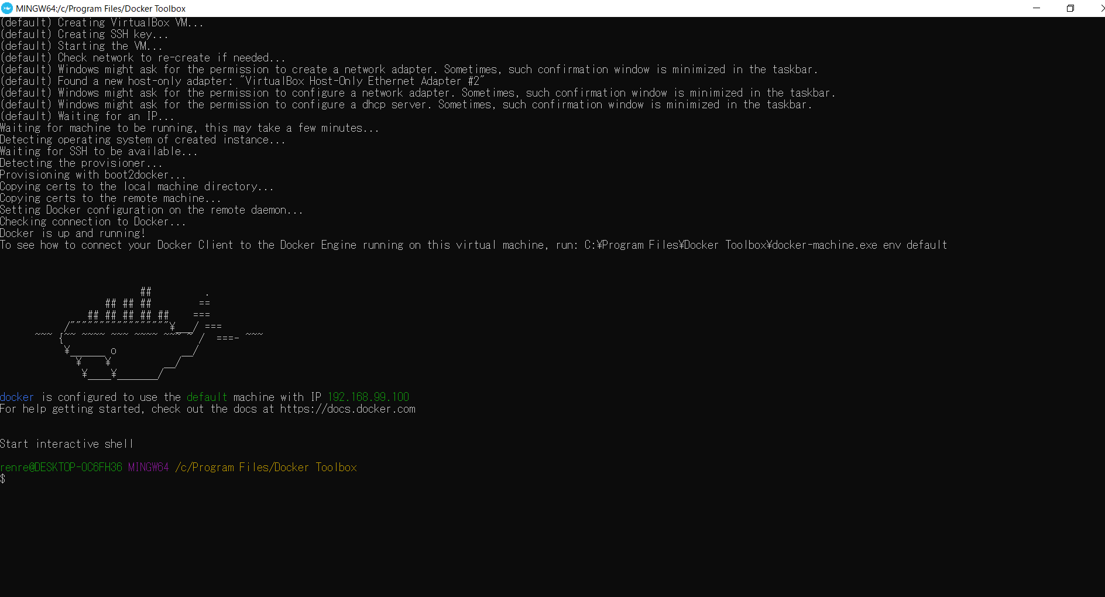Viewport: 1105px width, 597px height.
Task: Click the restore window control
Action: 1070,8
